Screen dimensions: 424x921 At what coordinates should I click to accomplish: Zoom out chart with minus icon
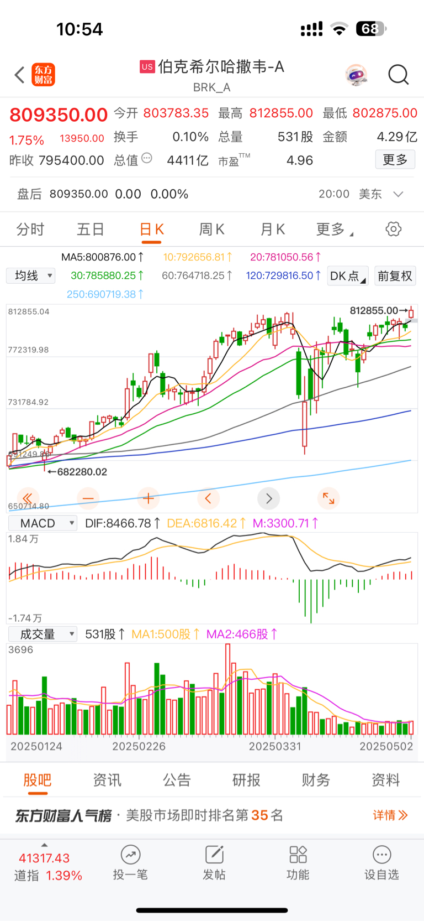(x=88, y=498)
